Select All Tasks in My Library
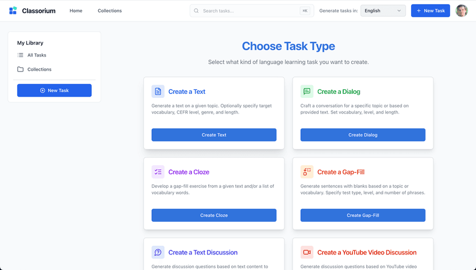The height and width of the screenshot is (270, 476). click(x=37, y=55)
